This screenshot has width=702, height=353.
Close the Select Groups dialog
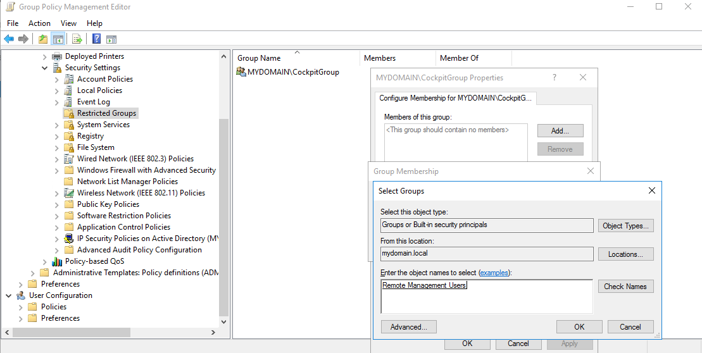652,190
